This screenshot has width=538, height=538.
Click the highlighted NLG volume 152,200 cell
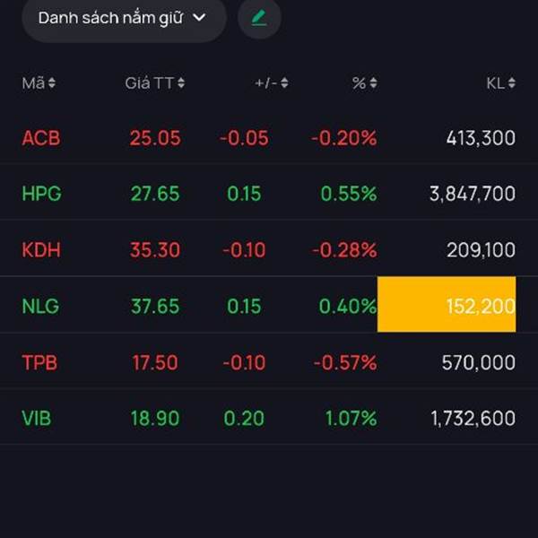[x=447, y=306]
